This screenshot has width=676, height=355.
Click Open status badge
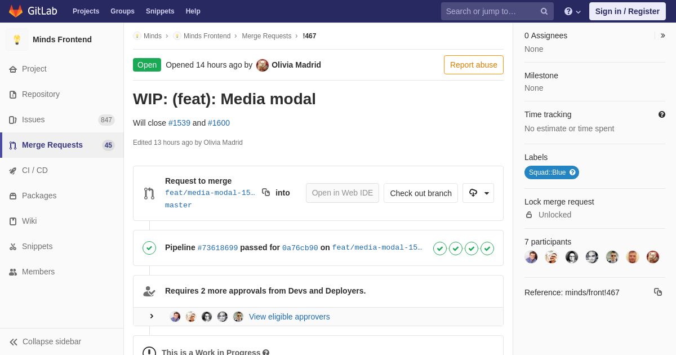(x=147, y=65)
